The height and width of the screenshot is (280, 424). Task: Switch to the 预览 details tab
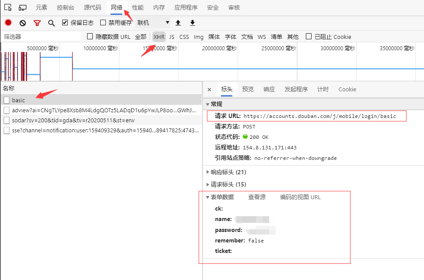pos(248,90)
